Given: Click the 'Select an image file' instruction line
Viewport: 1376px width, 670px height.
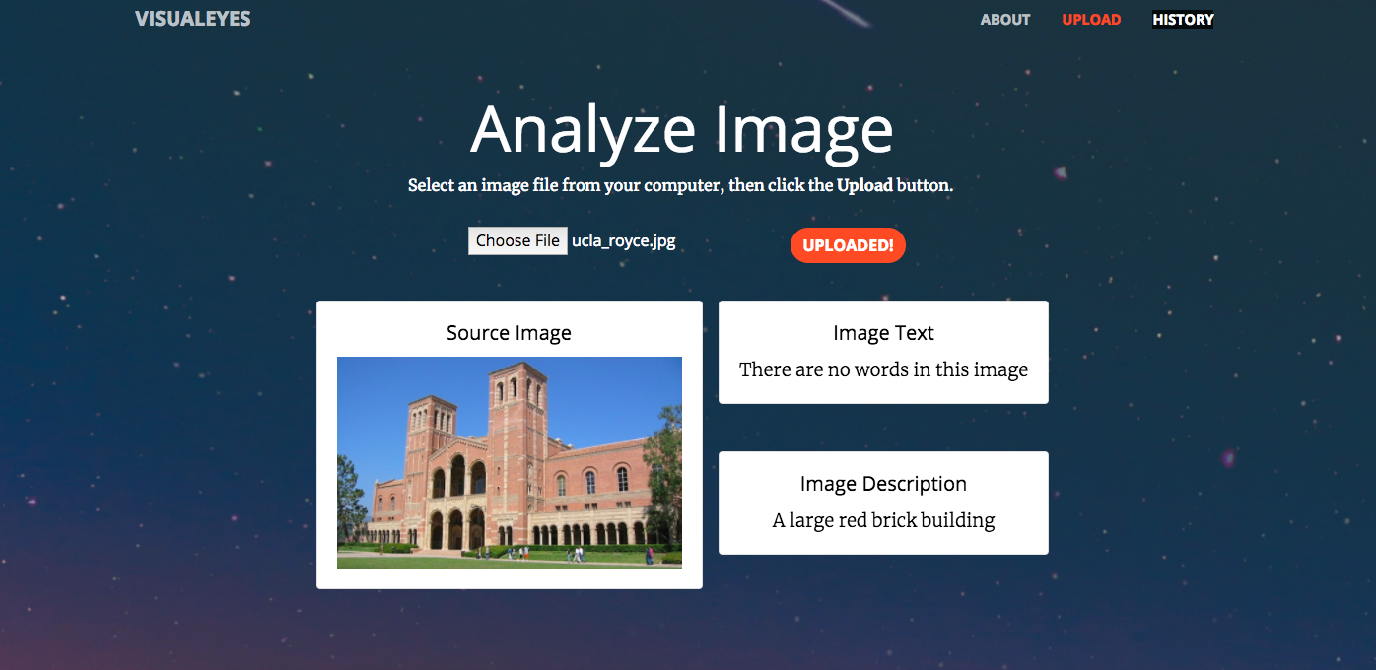Looking at the screenshot, I should (x=680, y=185).
